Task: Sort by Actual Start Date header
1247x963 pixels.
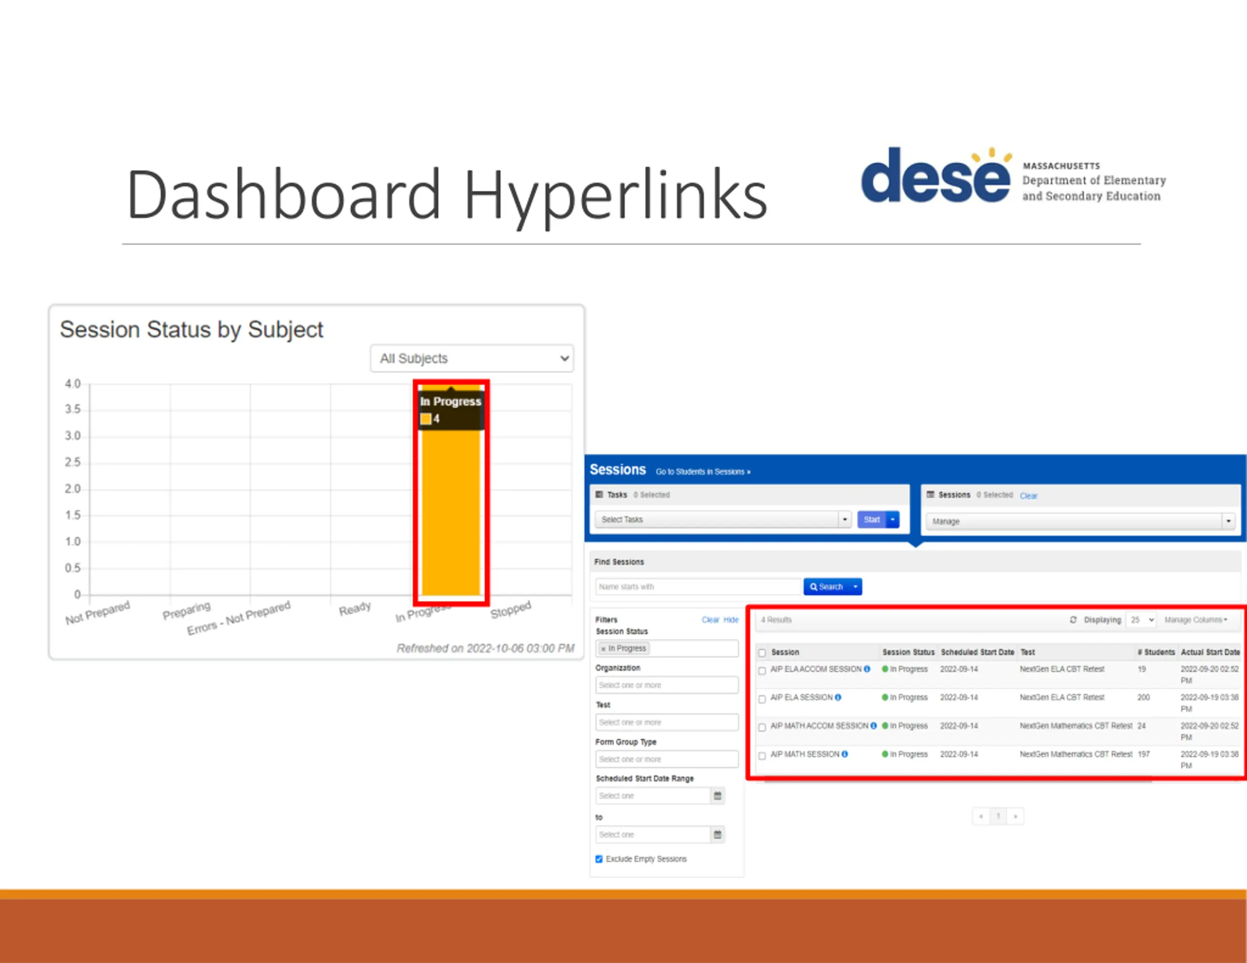Action: pyautogui.click(x=1210, y=652)
